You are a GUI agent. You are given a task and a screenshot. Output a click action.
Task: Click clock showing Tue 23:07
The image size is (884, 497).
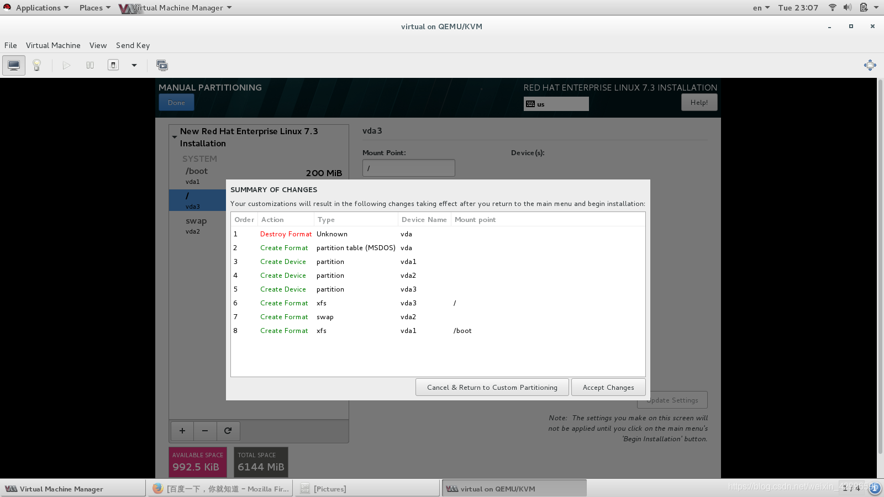click(798, 8)
